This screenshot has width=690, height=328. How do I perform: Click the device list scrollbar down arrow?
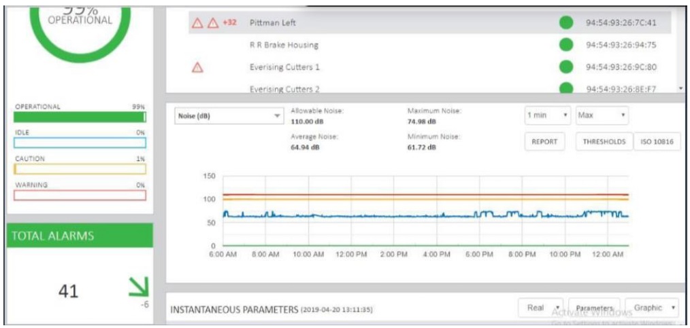pos(680,88)
